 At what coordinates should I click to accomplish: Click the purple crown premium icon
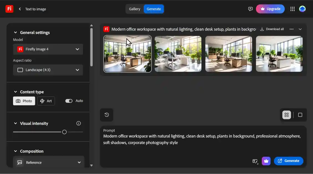(266, 161)
